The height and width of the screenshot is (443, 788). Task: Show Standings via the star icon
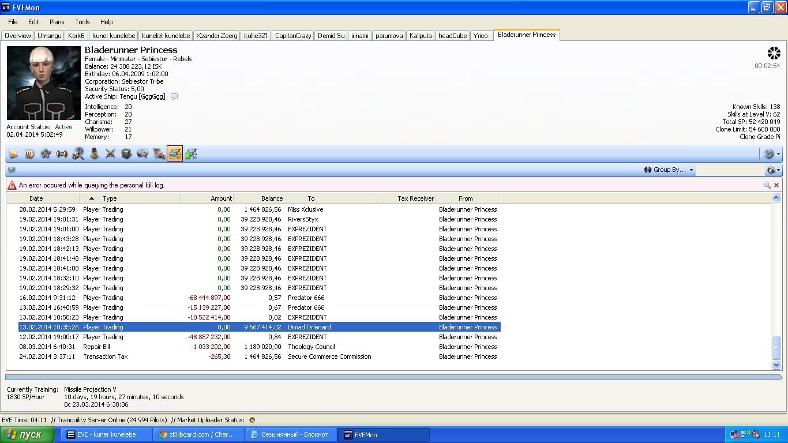point(46,154)
